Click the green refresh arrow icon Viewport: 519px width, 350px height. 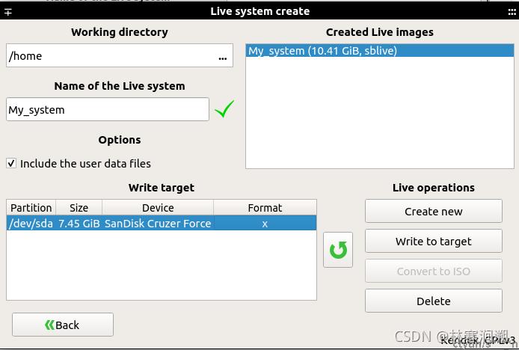[x=338, y=250]
